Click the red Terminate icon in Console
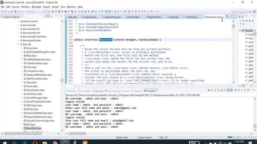 click(209, 90)
